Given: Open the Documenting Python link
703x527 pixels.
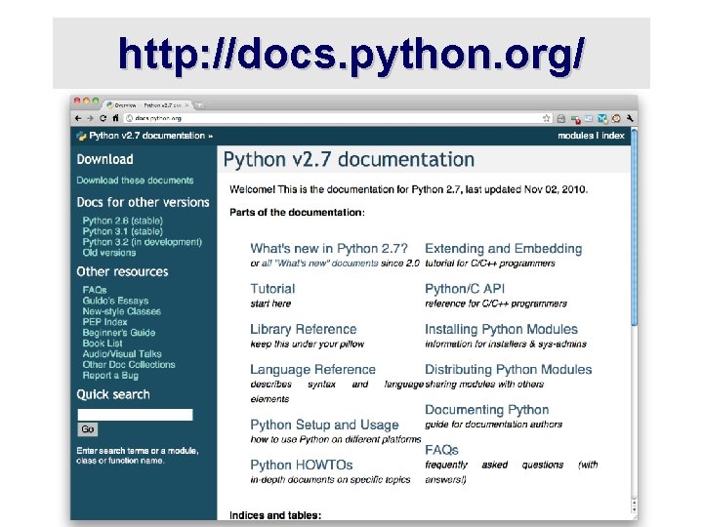Looking at the screenshot, I should click(x=487, y=410).
